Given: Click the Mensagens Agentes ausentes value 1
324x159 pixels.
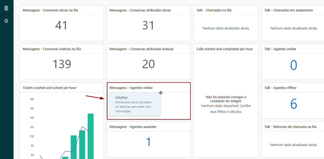Looking at the screenshot, I should point(148,142).
